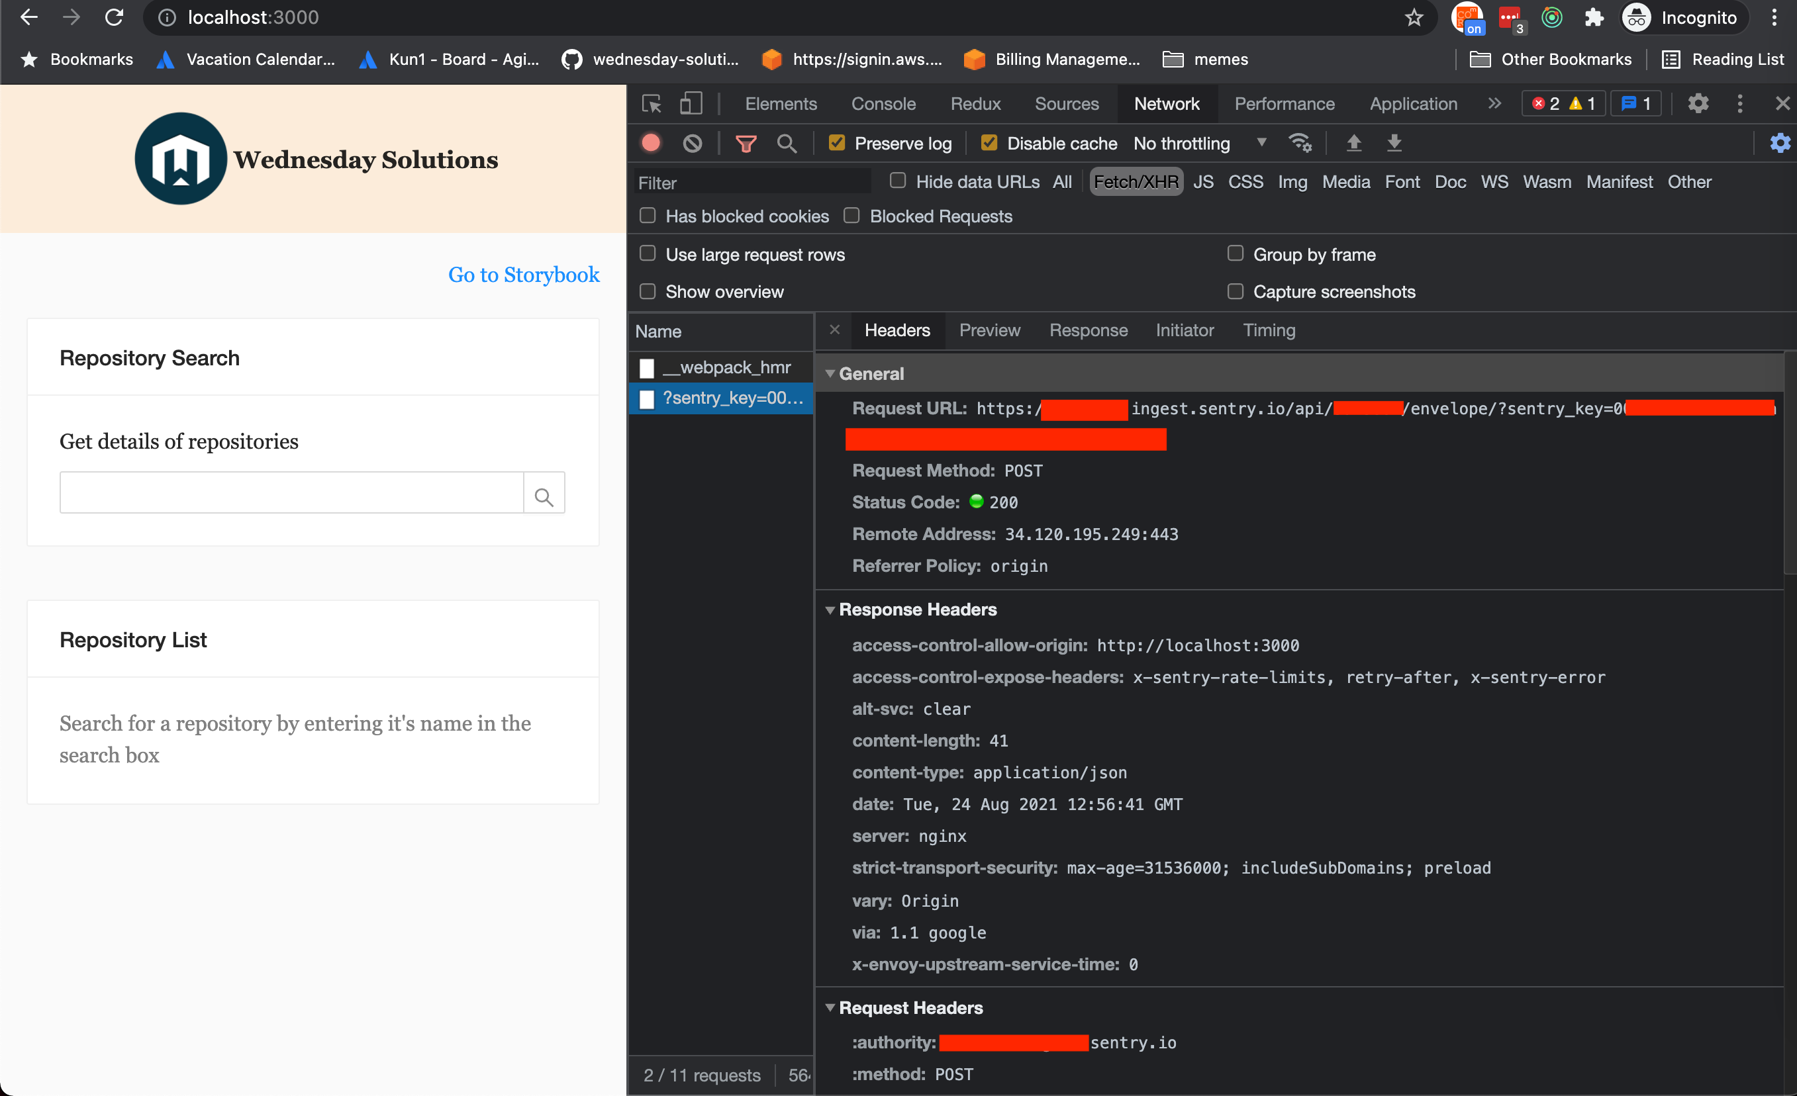This screenshot has height=1096, width=1797.
Task: Open the Response tab of request
Action: coord(1088,330)
